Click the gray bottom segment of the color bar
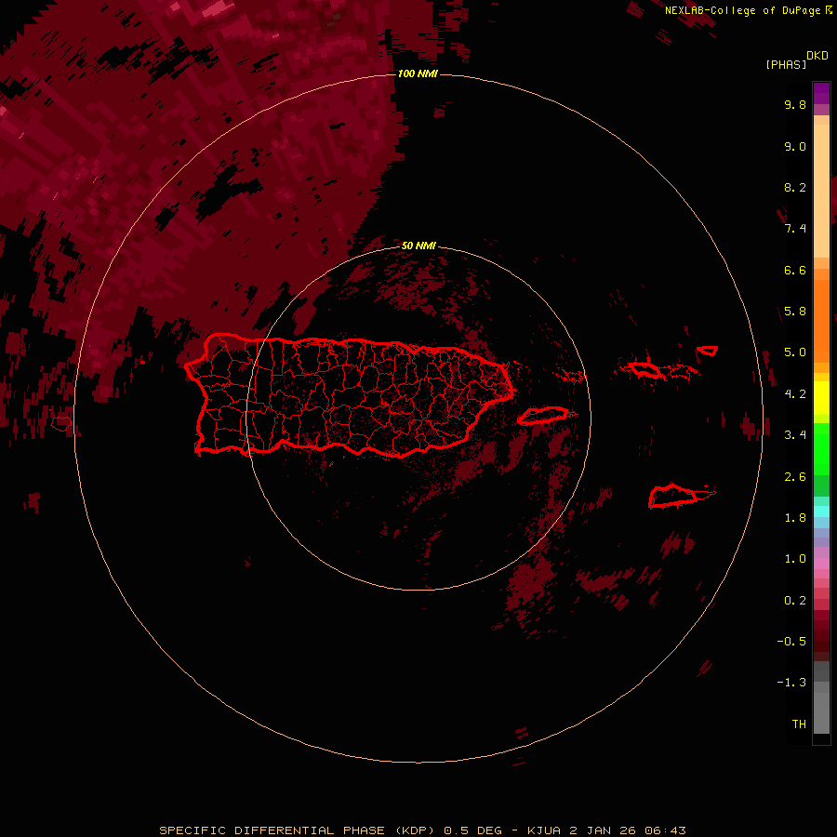The width and height of the screenshot is (837, 837). (x=821, y=708)
